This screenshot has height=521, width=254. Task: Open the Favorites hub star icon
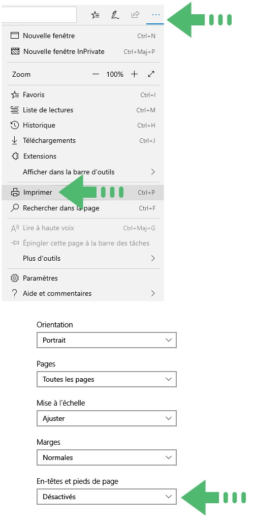tap(96, 15)
